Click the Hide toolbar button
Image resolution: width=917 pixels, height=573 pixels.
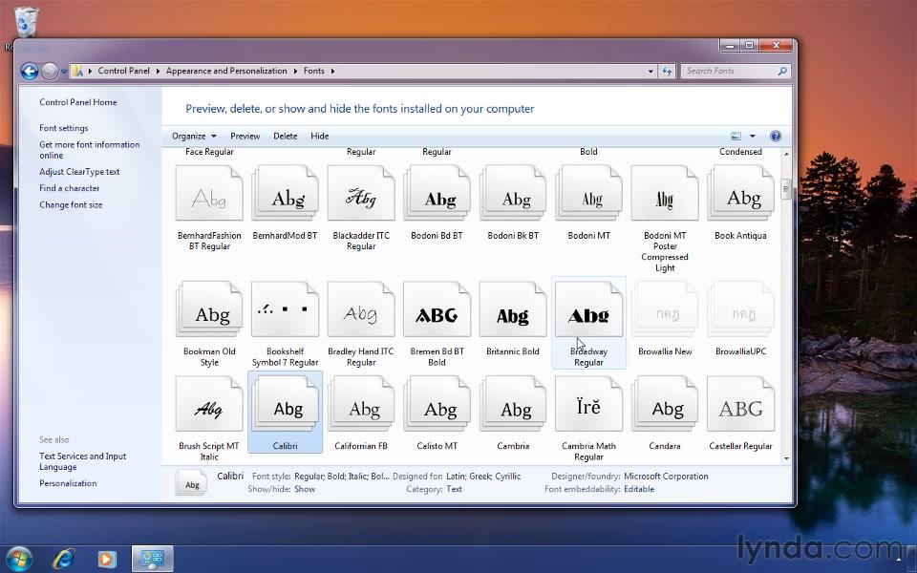tap(319, 136)
